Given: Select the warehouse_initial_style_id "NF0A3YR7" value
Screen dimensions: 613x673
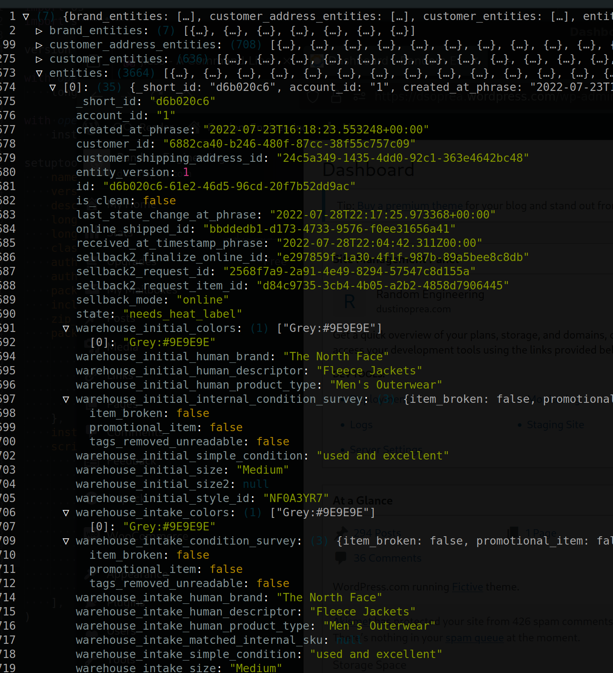Looking at the screenshot, I should (296, 498).
